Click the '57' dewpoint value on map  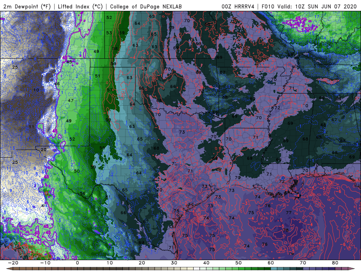click(x=110, y=90)
